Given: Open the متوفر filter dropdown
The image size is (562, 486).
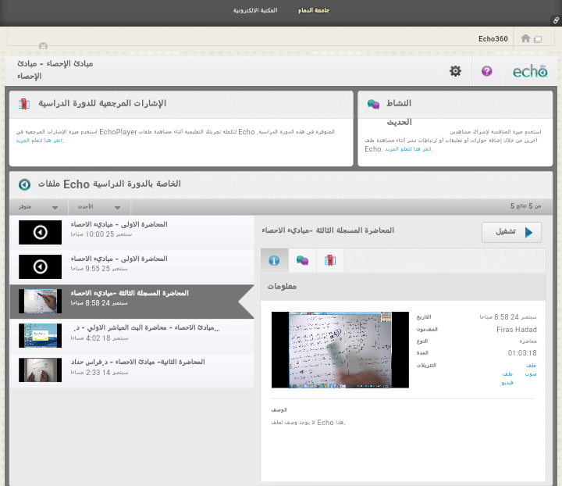Looking at the screenshot, I should [x=38, y=207].
